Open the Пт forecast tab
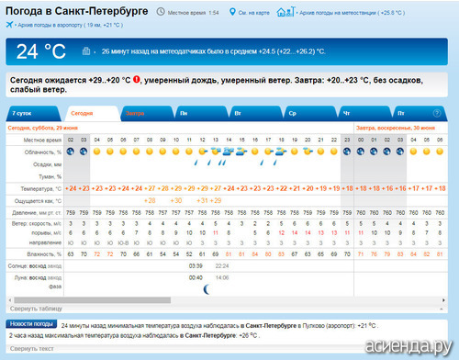Viewport: 459px width, 360px height. [x=401, y=113]
